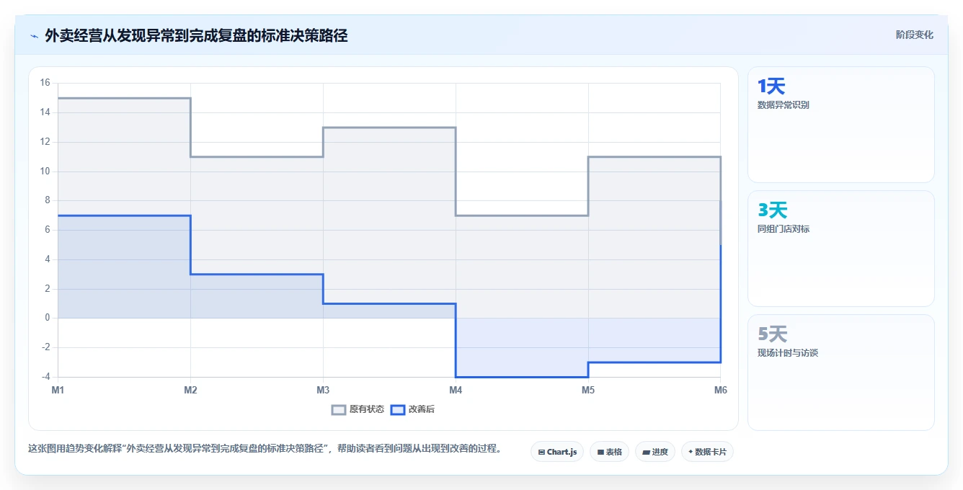963x490 pixels.
Task: Open the 3天 同组门店对标 card
Action: click(840, 249)
